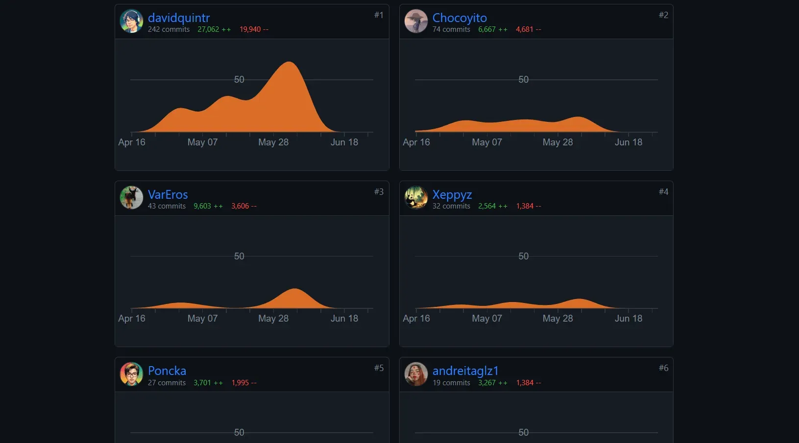
Task: Open davidquintr's profile avatar
Action: point(132,22)
